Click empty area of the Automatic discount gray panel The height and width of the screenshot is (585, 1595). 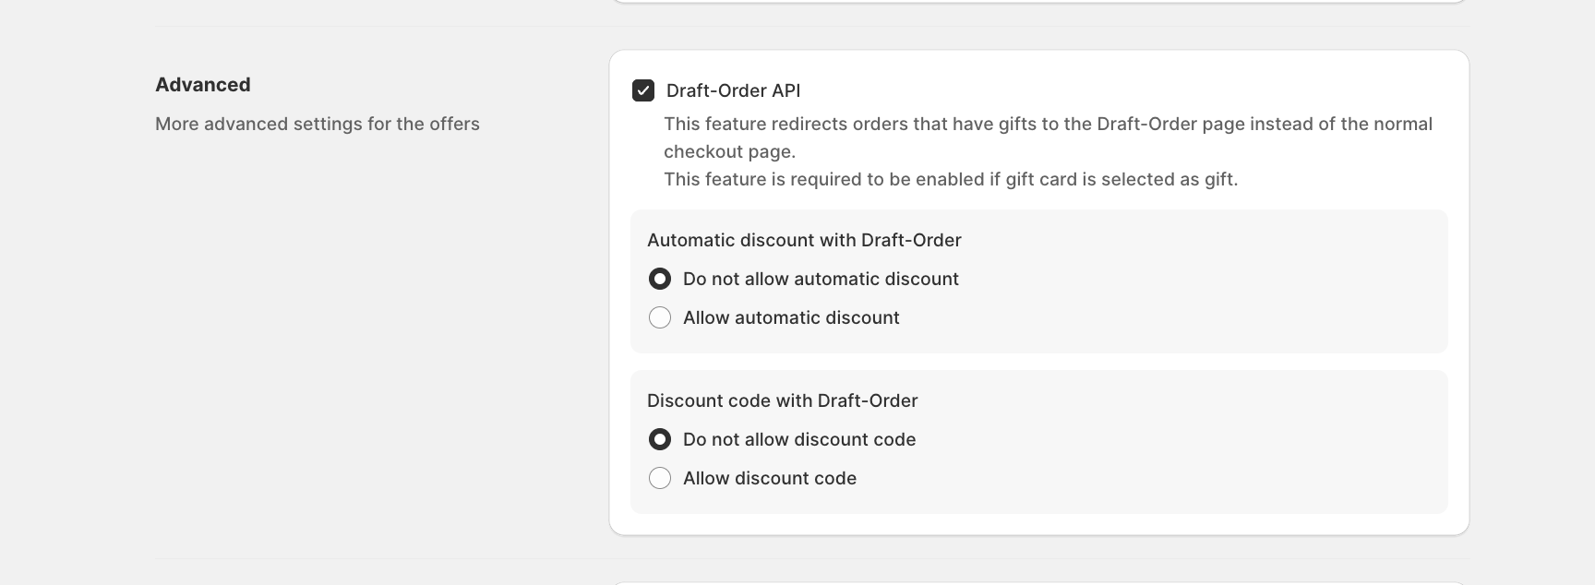(1200, 295)
